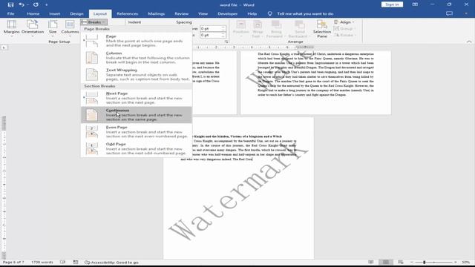Insert an Even Page section break
Image resolution: width=475 pixels, height=267 pixels.
click(x=137, y=132)
